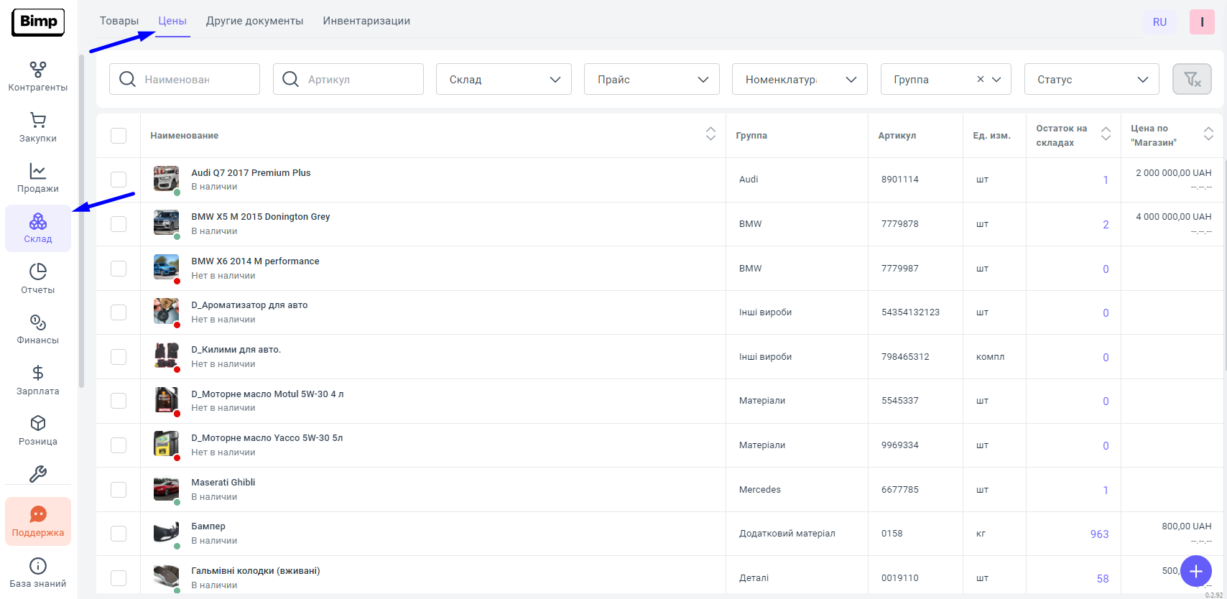Click the RU language button
Image resolution: width=1227 pixels, height=599 pixels.
[1159, 22]
